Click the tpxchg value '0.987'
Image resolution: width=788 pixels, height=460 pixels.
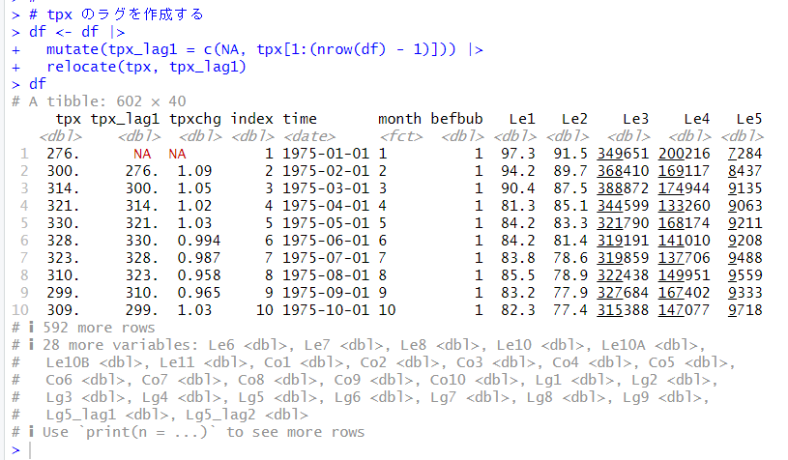(199, 258)
